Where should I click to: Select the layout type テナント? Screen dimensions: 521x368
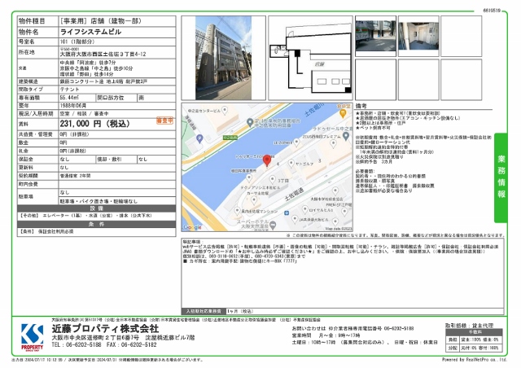[69, 90]
